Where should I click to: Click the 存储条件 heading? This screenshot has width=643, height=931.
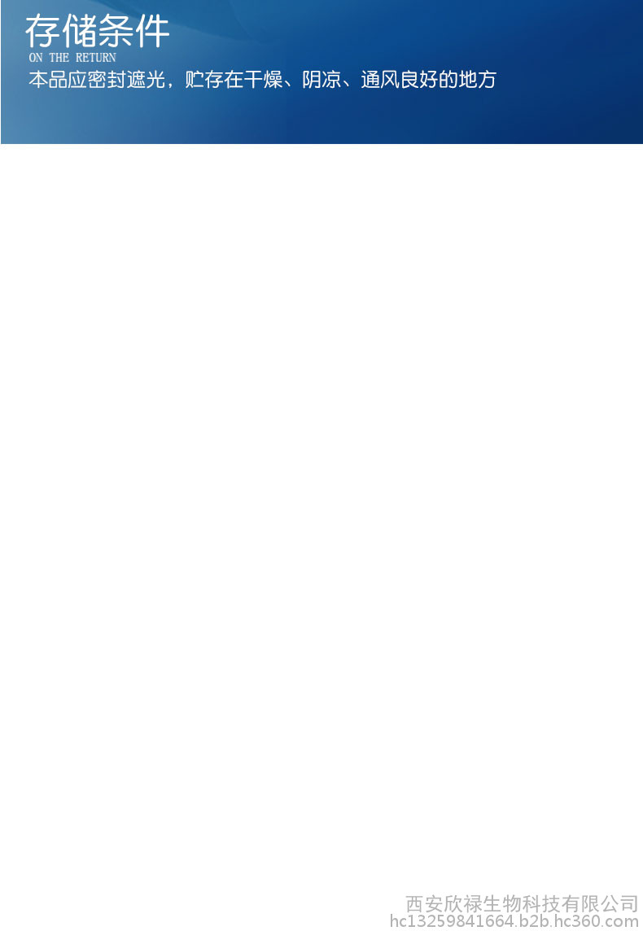tap(98, 32)
